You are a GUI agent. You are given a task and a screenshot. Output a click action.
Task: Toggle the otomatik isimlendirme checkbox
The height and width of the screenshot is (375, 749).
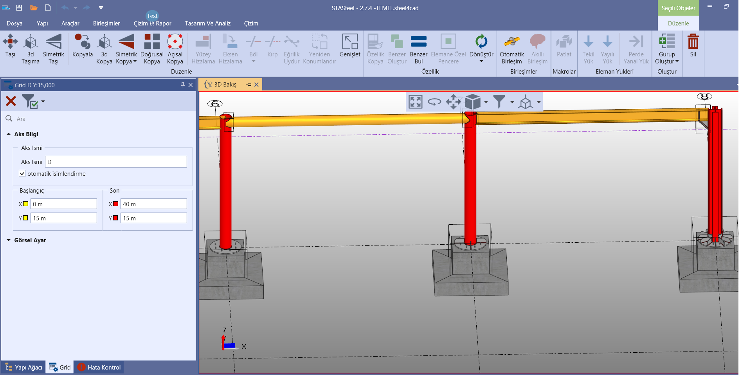[22, 173]
